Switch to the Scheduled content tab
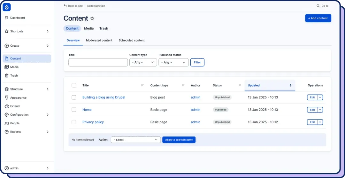 pos(132,41)
